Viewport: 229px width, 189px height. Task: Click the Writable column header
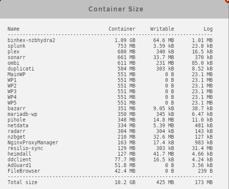(x=162, y=29)
